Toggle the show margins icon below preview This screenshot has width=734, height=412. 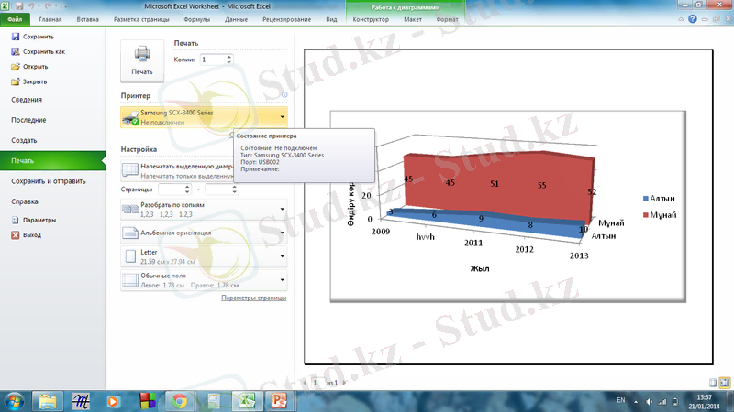point(713,382)
